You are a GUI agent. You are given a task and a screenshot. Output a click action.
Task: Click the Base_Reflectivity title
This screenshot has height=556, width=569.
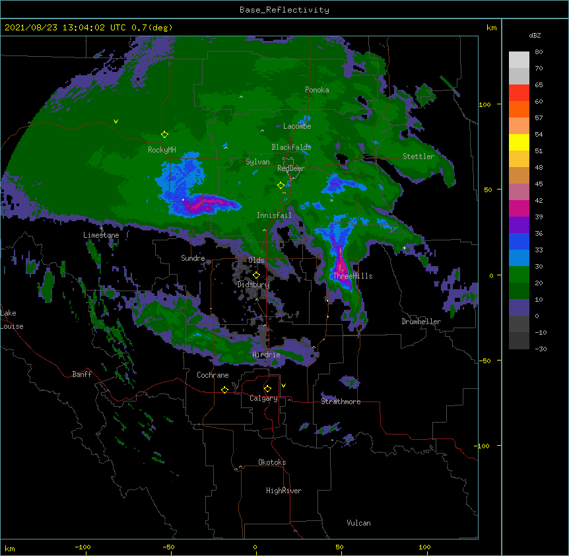(284, 10)
